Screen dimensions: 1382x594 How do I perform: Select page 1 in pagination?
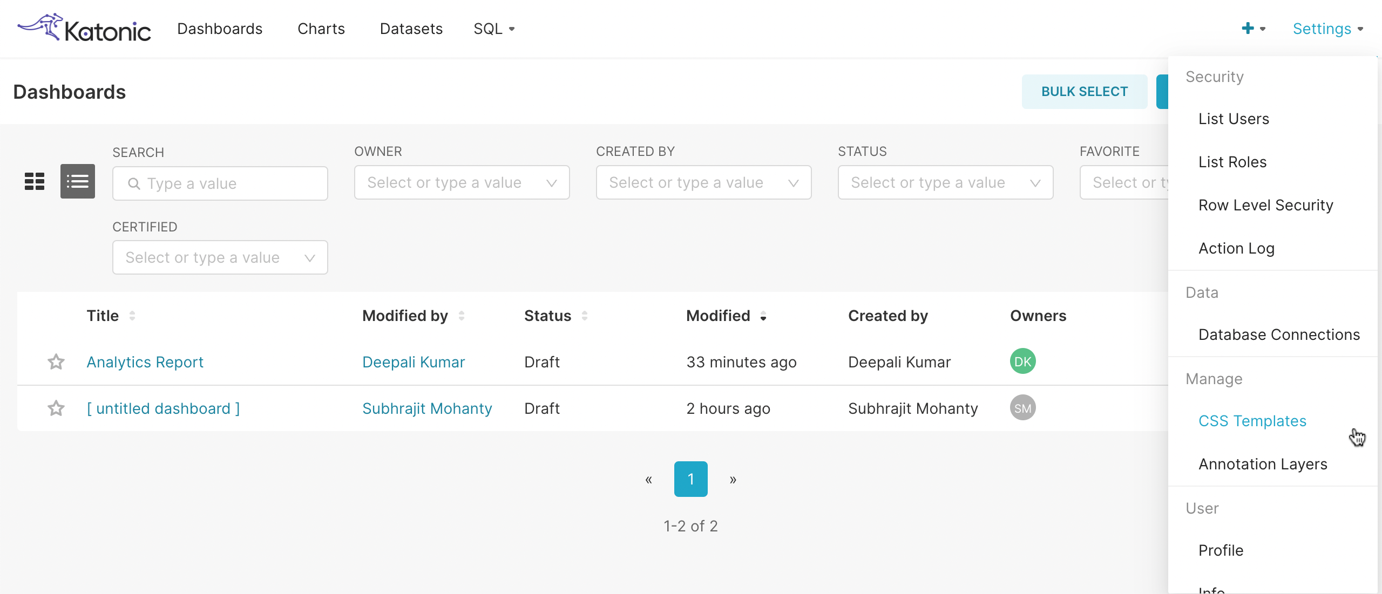(691, 479)
